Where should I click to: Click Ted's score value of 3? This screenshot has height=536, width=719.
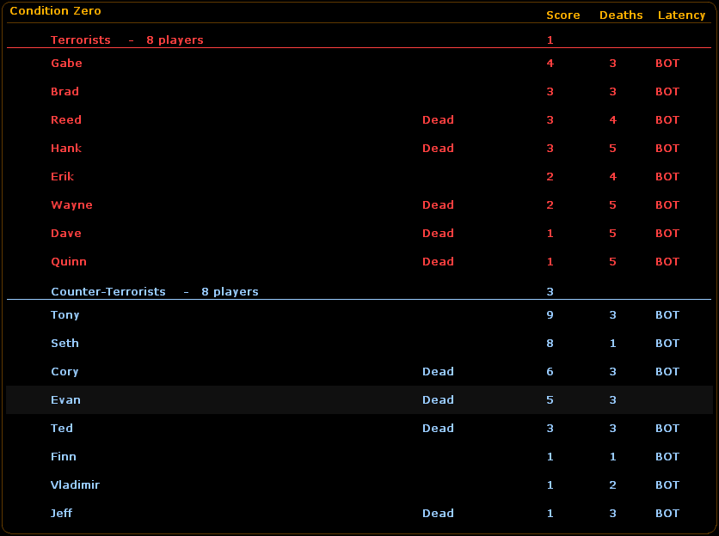click(550, 428)
